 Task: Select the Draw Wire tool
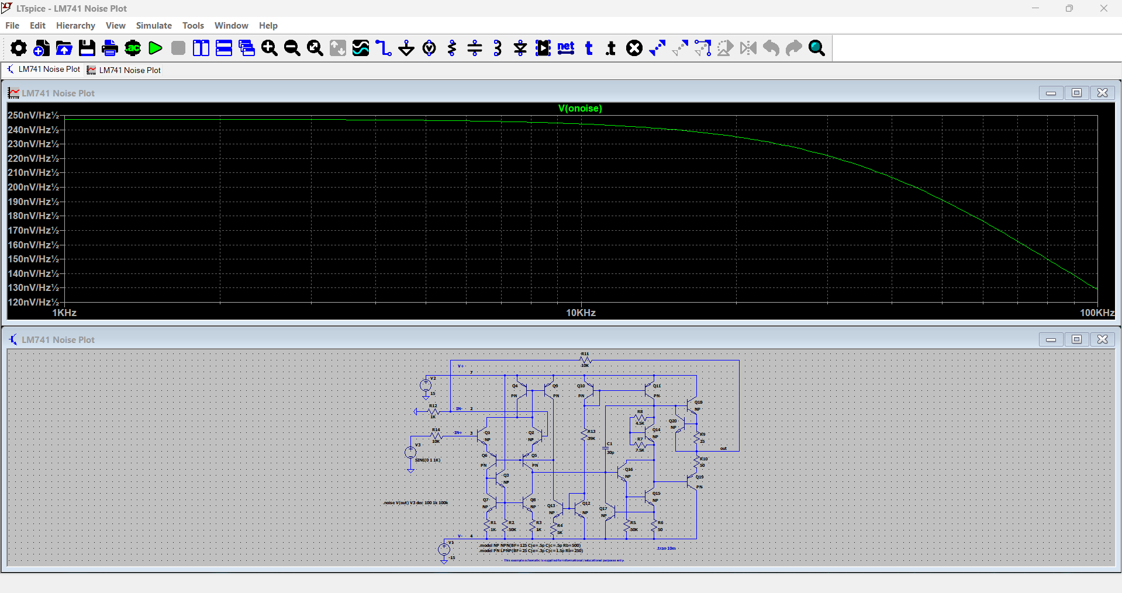click(384, 48)
